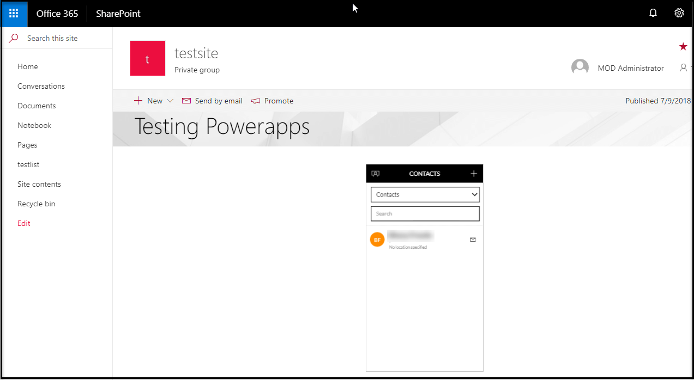Click the Search this site box
Screen dimensions: 694x380
tap(60, 38)
